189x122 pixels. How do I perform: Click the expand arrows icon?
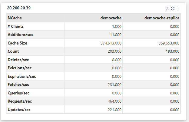coord(173,8)
